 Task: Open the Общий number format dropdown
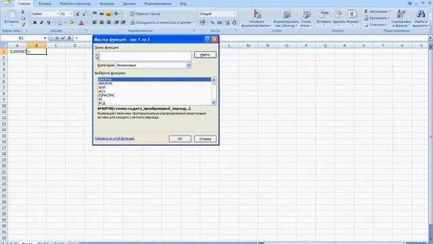pyautogui.click(x=235, y=14)
